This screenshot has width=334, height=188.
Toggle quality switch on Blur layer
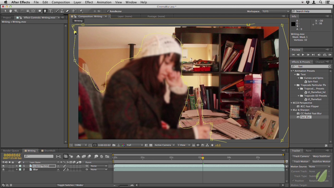[x=64, y=169]
